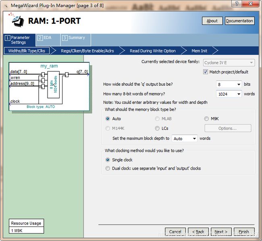Click the data input register box in diagram
262x241 pixels.
[43, 75]
